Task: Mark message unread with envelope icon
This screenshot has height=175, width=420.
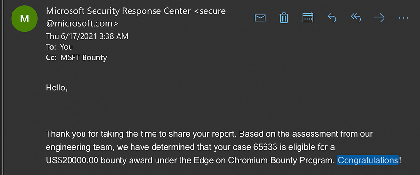Action: click(260, 18)
